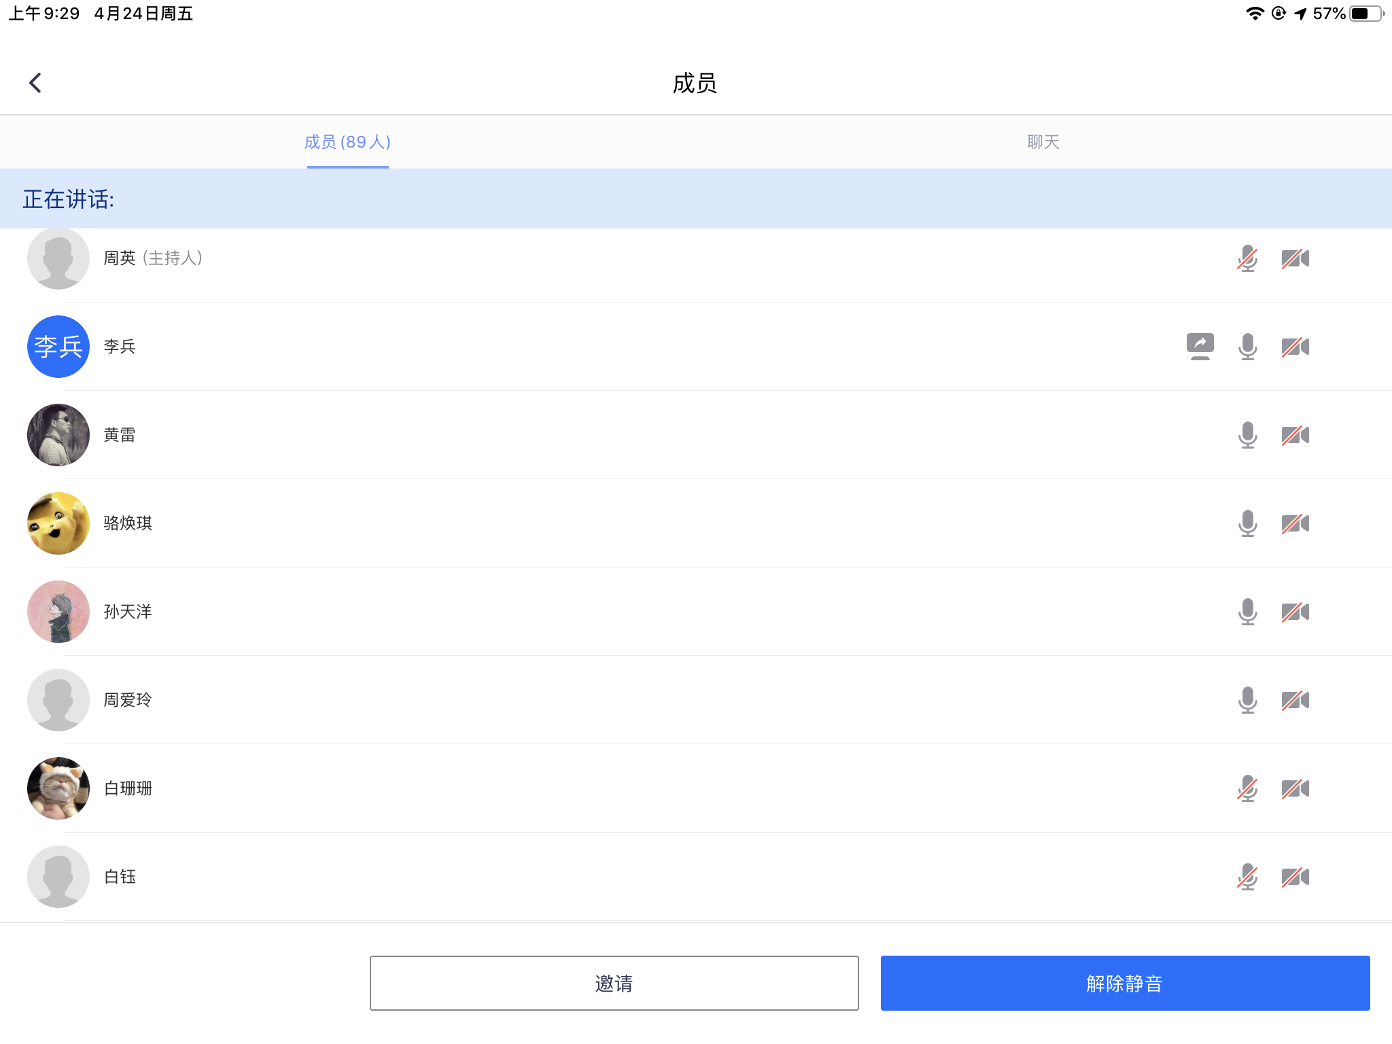Screen dimensions: 1392x1044
Task: Toggle 李兵's microphone icon
Action: click(x=1247, y=347)
